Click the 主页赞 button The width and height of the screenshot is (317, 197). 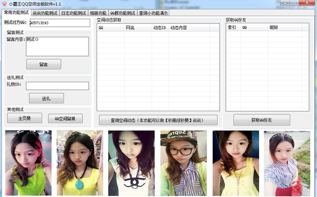(x=24, y=118)
